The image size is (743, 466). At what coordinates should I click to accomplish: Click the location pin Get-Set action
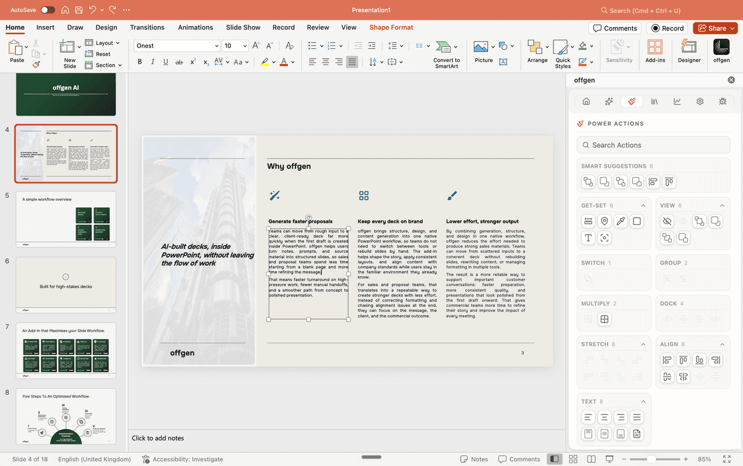pyautogui.click(x=604, y=221)
